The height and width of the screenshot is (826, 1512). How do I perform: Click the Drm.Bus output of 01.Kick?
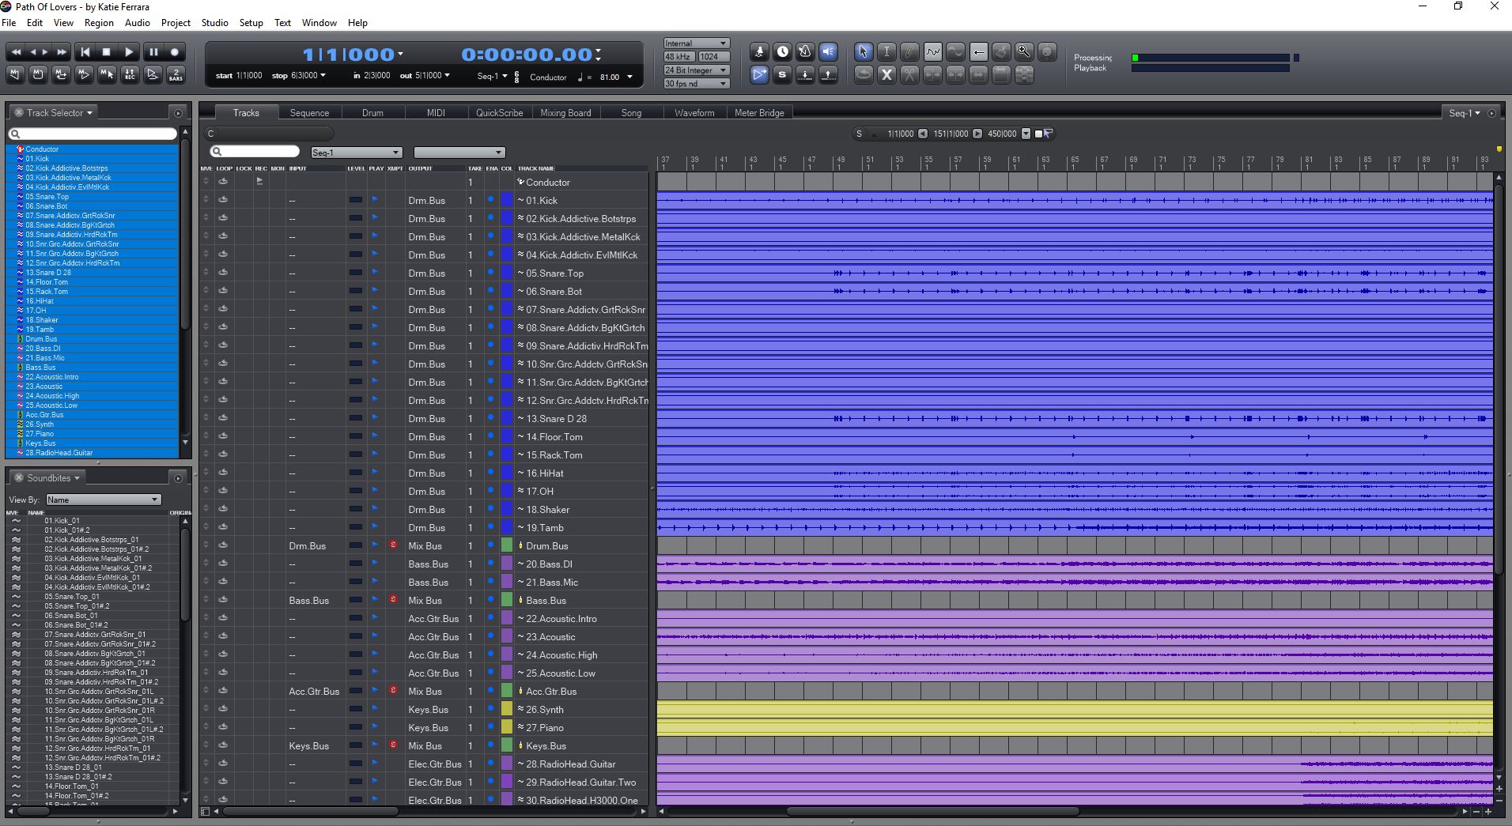click(x=427, y=200)
